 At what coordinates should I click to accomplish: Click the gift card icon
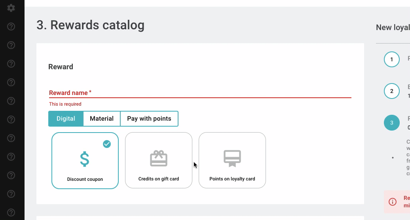coord(159,159)
